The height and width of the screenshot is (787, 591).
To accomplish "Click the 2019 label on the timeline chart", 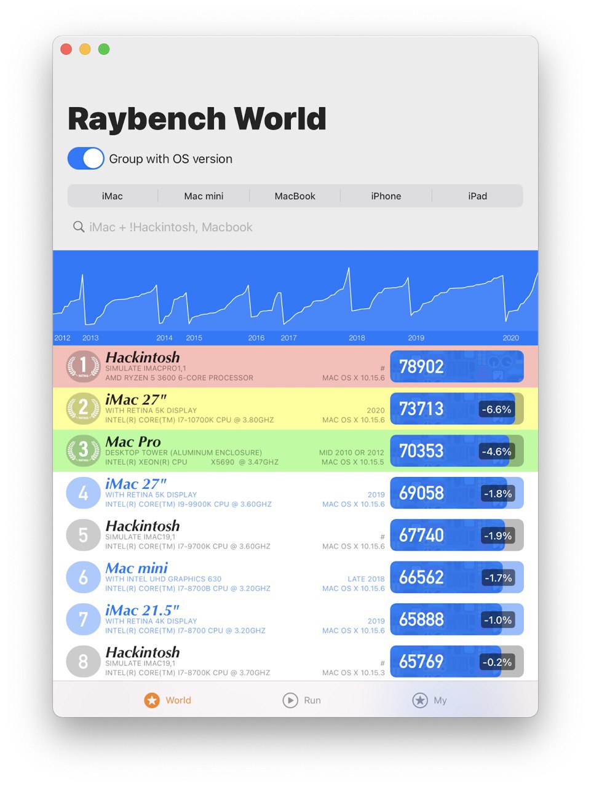I will (x=416, y=338).
